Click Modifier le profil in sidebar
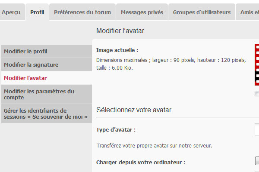Viewport: 259px width, 172px height. 25,52
